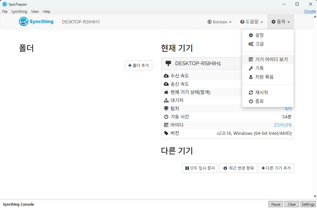The height and width of the screenshot is (208, 317).
Task: Click the gear icon beside 설정
Action: click(x=251, y=35)
